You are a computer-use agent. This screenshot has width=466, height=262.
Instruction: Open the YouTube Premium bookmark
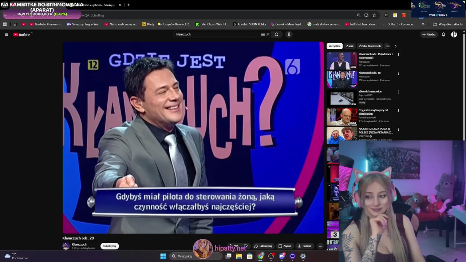point(46,24)
